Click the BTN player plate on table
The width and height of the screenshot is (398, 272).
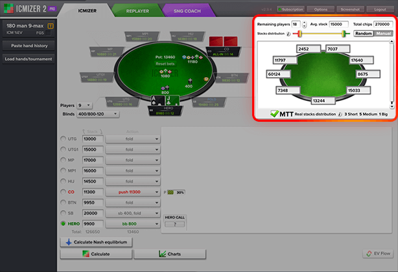tap(231, 78)
